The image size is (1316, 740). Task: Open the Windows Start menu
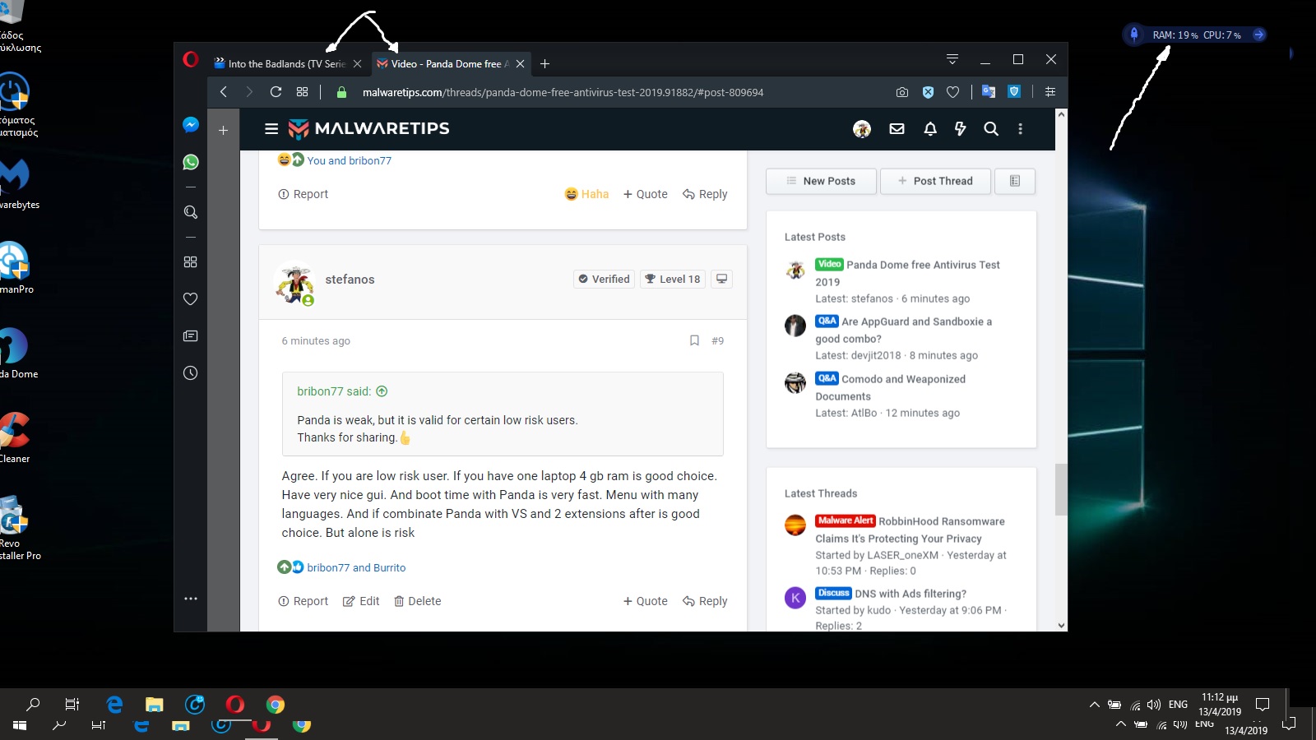20,725
